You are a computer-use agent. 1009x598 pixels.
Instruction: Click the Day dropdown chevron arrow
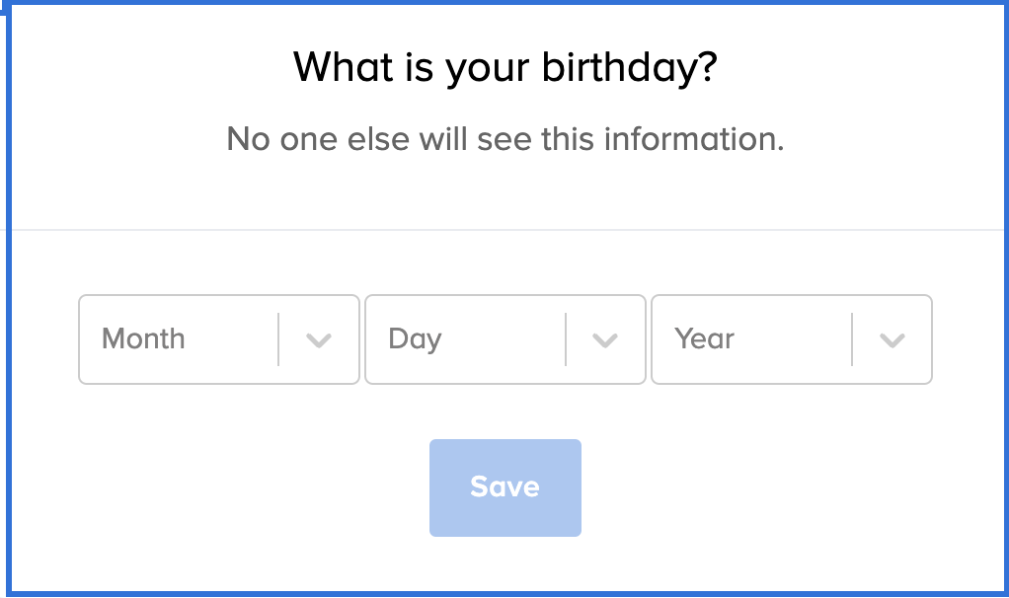tap(604, 340)
